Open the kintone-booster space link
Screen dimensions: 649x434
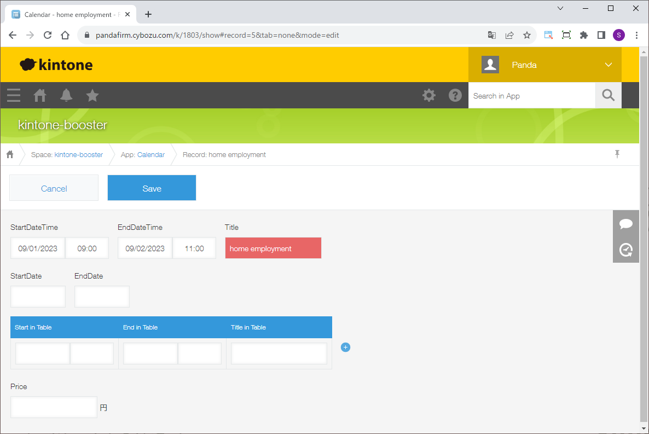tap(79, 155)
